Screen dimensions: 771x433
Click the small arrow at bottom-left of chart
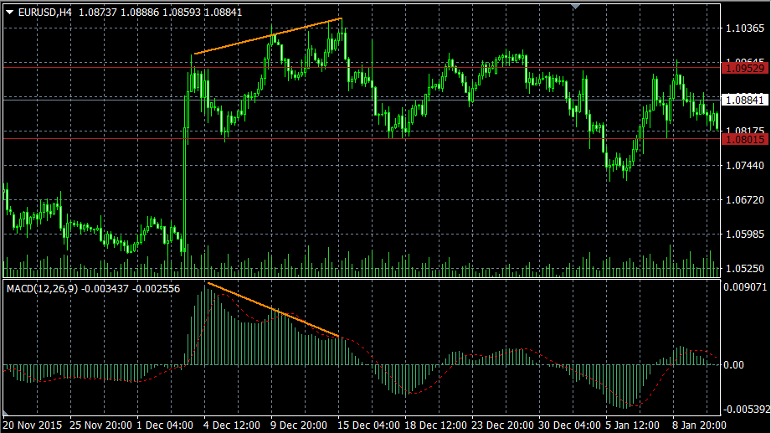pyautogui.click(x=6, y=413)
